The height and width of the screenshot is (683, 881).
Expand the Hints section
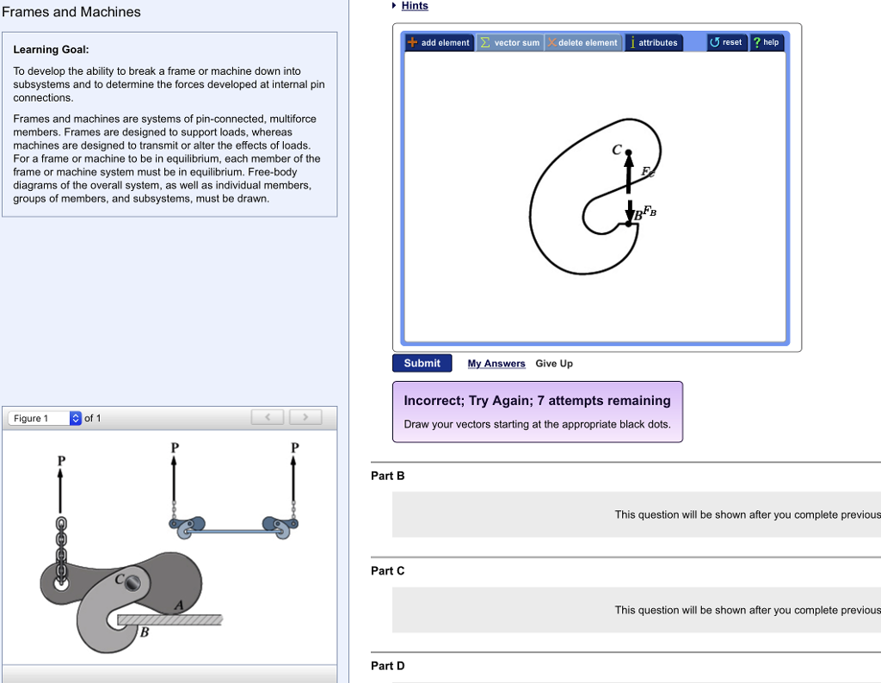tap(414, 5)
